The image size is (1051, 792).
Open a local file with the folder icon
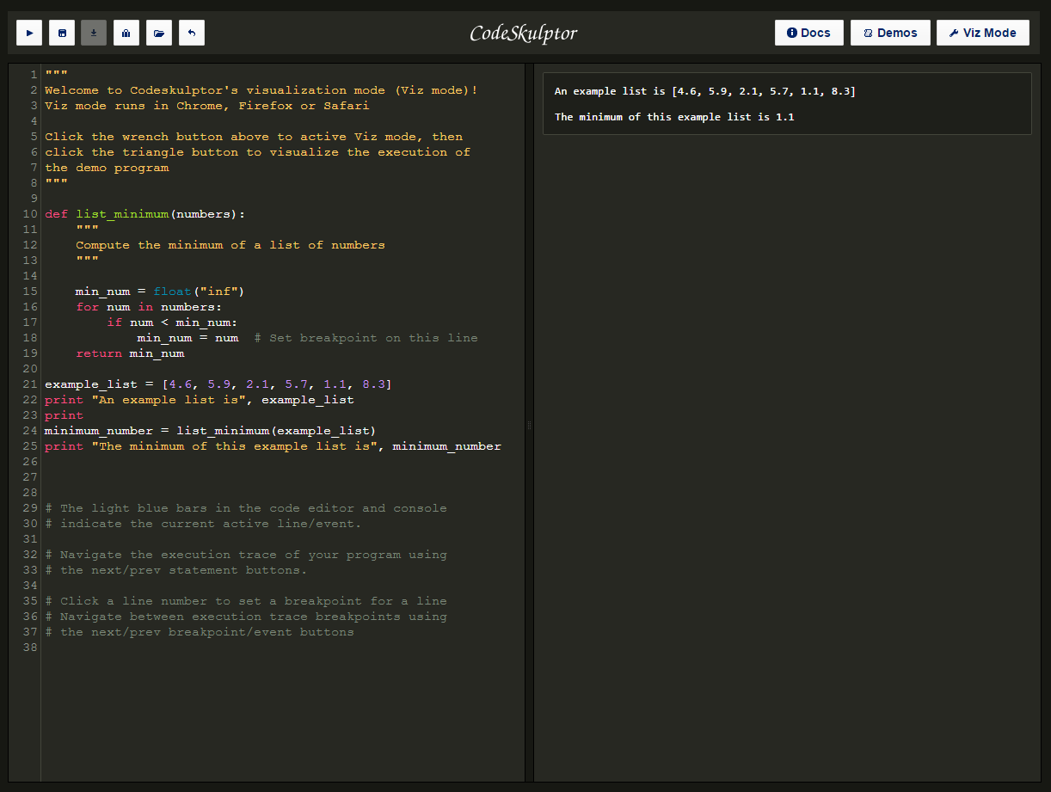point(158,32)
